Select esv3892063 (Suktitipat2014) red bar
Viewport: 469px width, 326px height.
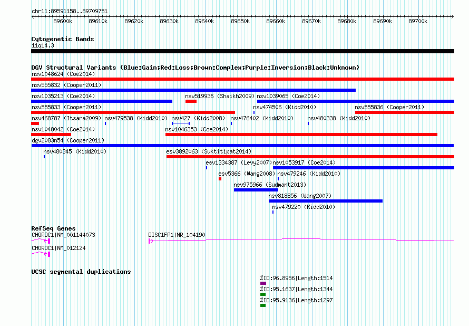tap(310, 157)
